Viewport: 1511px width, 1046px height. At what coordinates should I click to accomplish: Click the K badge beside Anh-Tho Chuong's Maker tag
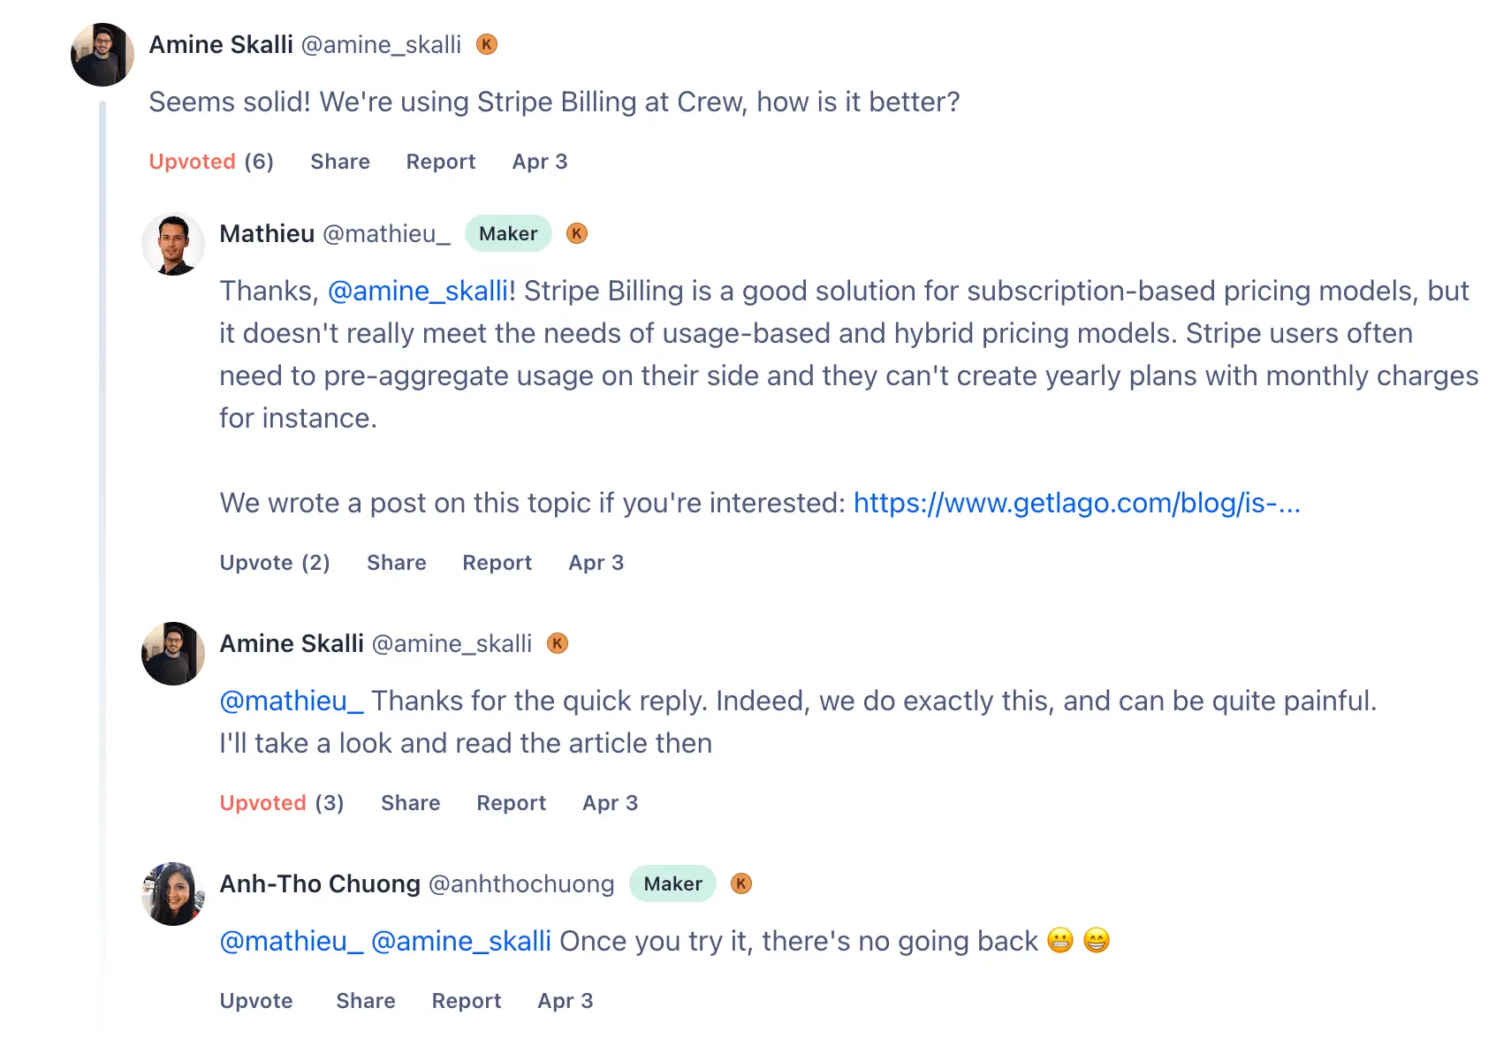tap(741, 883)
